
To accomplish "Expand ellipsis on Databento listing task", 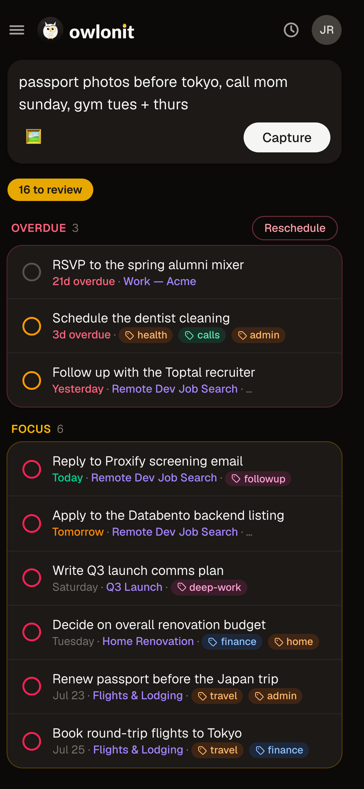I will [x=249, y=533].
